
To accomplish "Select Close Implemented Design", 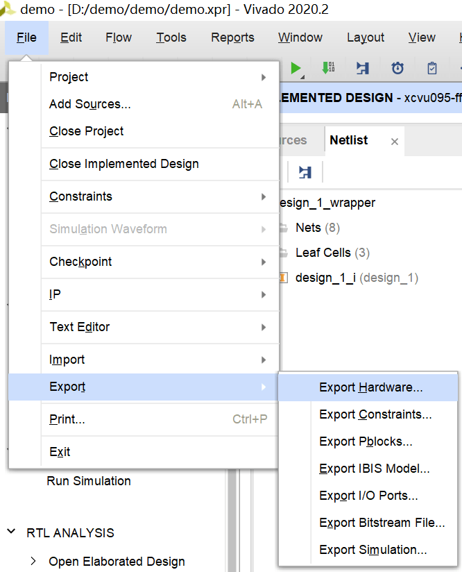I will tap(124, 164).
